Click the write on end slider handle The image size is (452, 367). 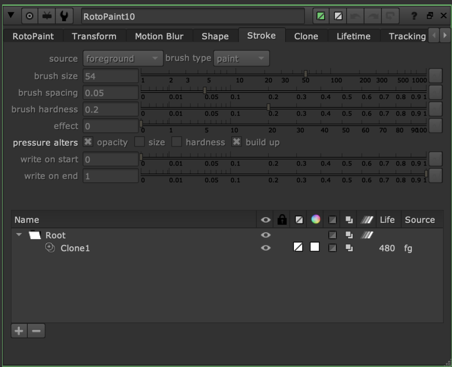[426, 174]
